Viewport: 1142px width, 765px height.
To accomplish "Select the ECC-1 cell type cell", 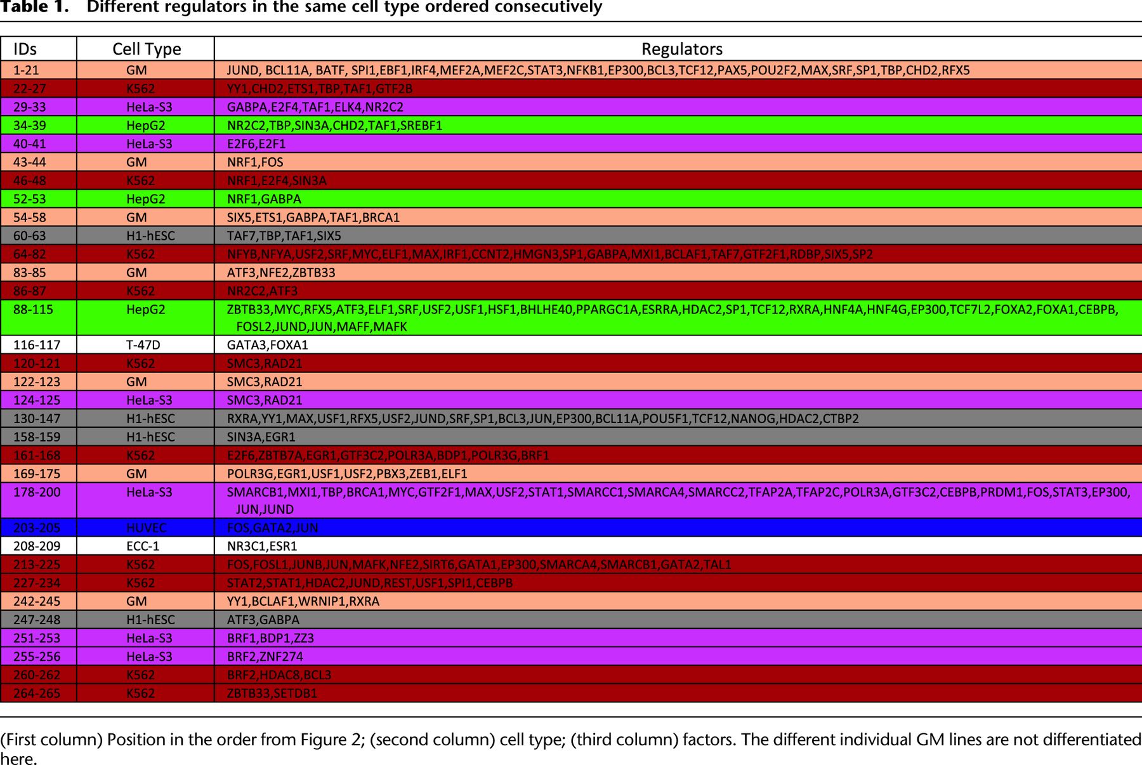I will (x=146, y=546).
